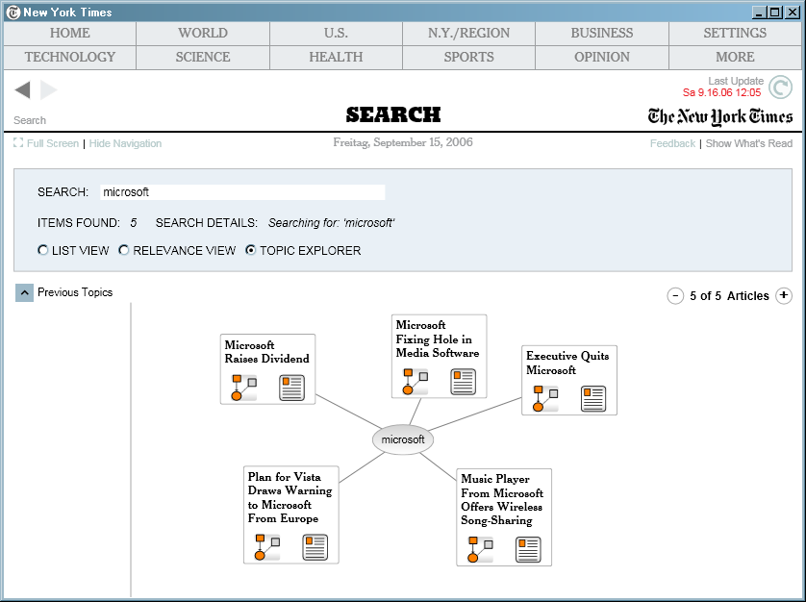Open the More sections menu
Viewport: 806px width, 602px height.
[x=735, y=57]
